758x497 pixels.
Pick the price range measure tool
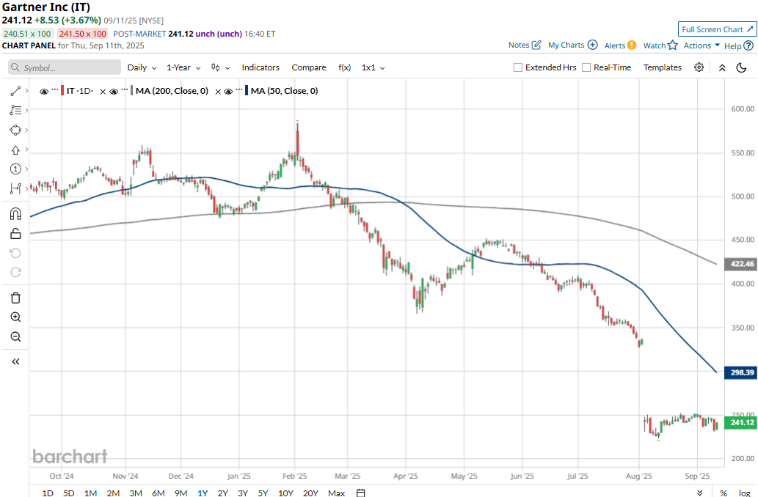pos(15,188)
